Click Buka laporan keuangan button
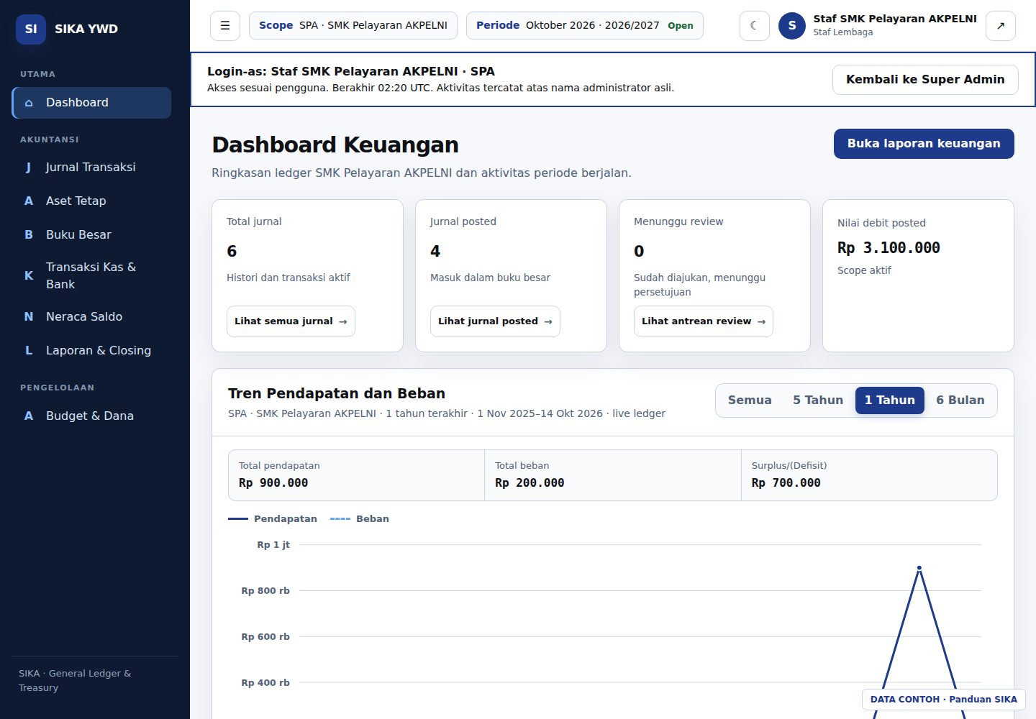This screenshot has width=1036, height=719. 924,144
